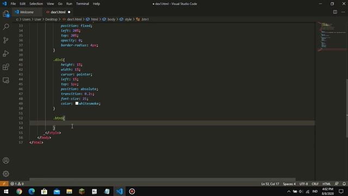This screenshot has height=196, width=348.
Task: Open the Edit menu
Action: [22, 4]
